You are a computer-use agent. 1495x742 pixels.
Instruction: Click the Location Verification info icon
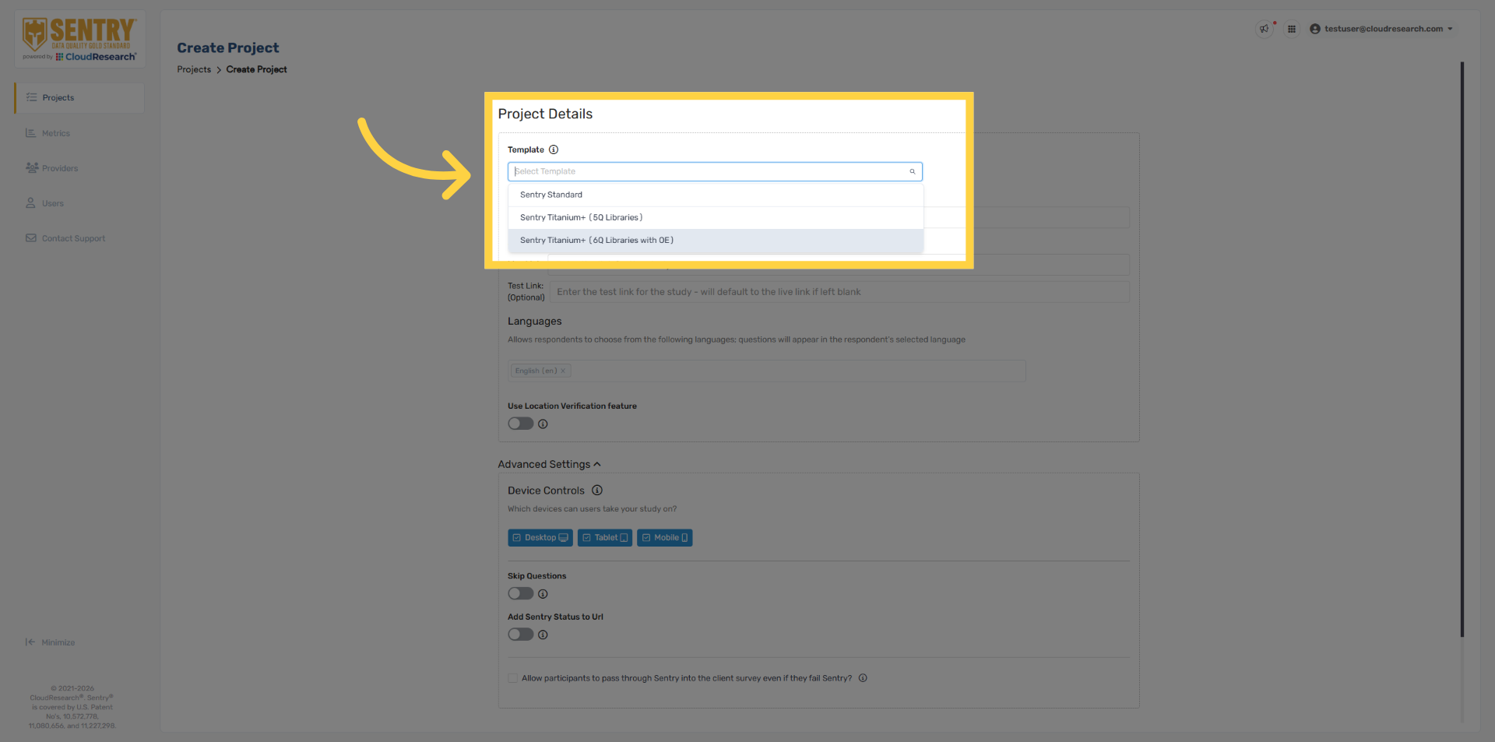click(543, 424)
